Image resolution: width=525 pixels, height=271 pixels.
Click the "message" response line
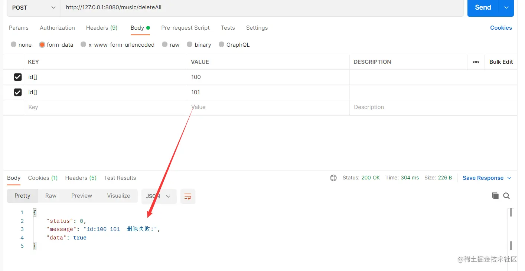tap(104, 229)
